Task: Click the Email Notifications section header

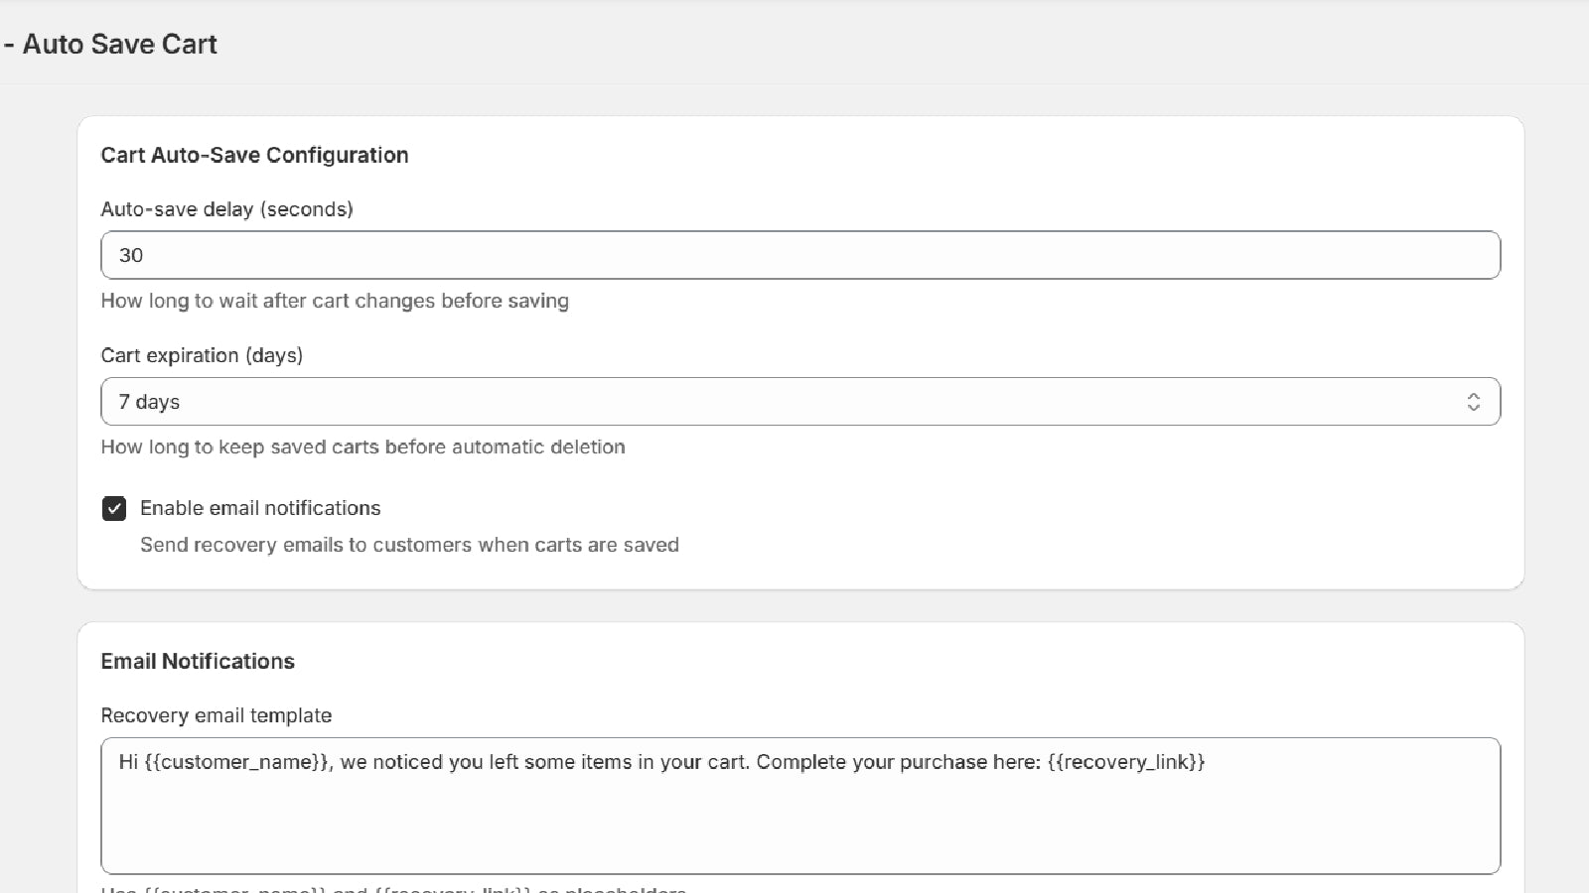Action: coord(197,661)
